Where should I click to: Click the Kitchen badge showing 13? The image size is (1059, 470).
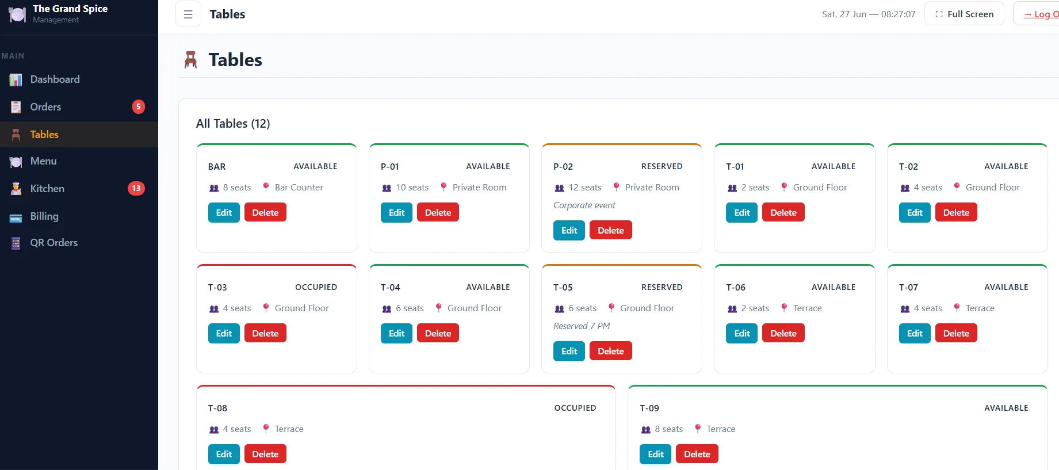coord(136,188)
